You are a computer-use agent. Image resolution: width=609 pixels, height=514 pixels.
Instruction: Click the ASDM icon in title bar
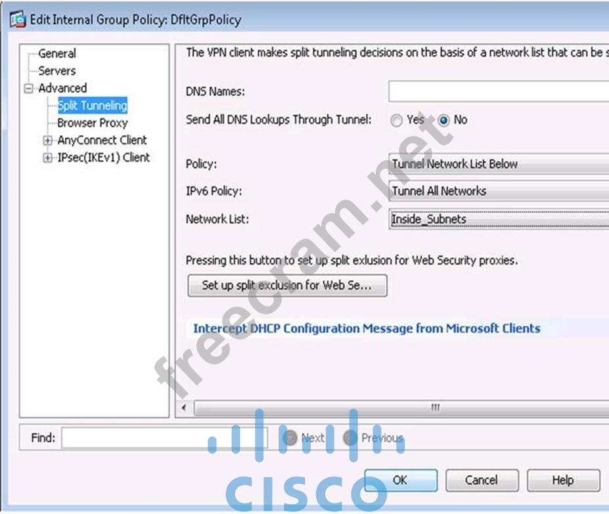coord(18,20)
